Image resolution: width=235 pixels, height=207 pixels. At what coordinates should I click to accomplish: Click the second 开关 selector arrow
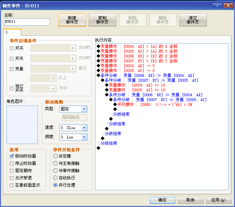[x=73, y=58]
